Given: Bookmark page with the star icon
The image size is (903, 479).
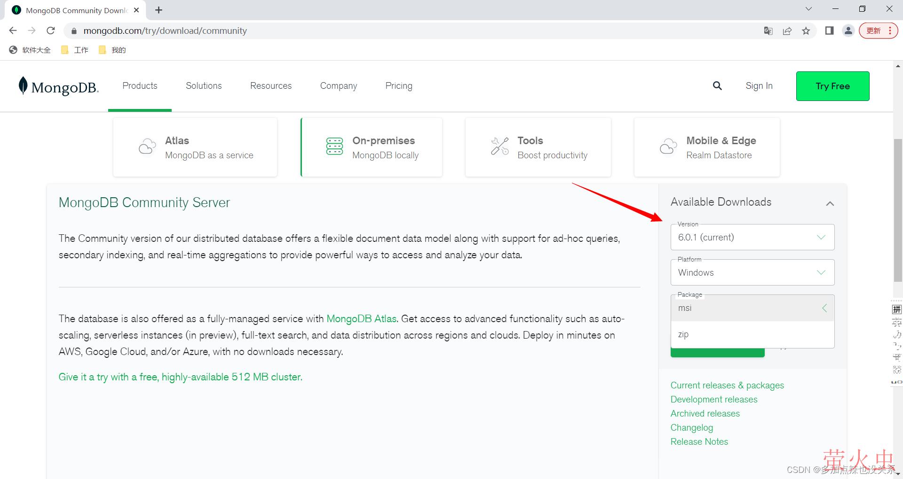Looking at the screenshot, I should 806,31.
